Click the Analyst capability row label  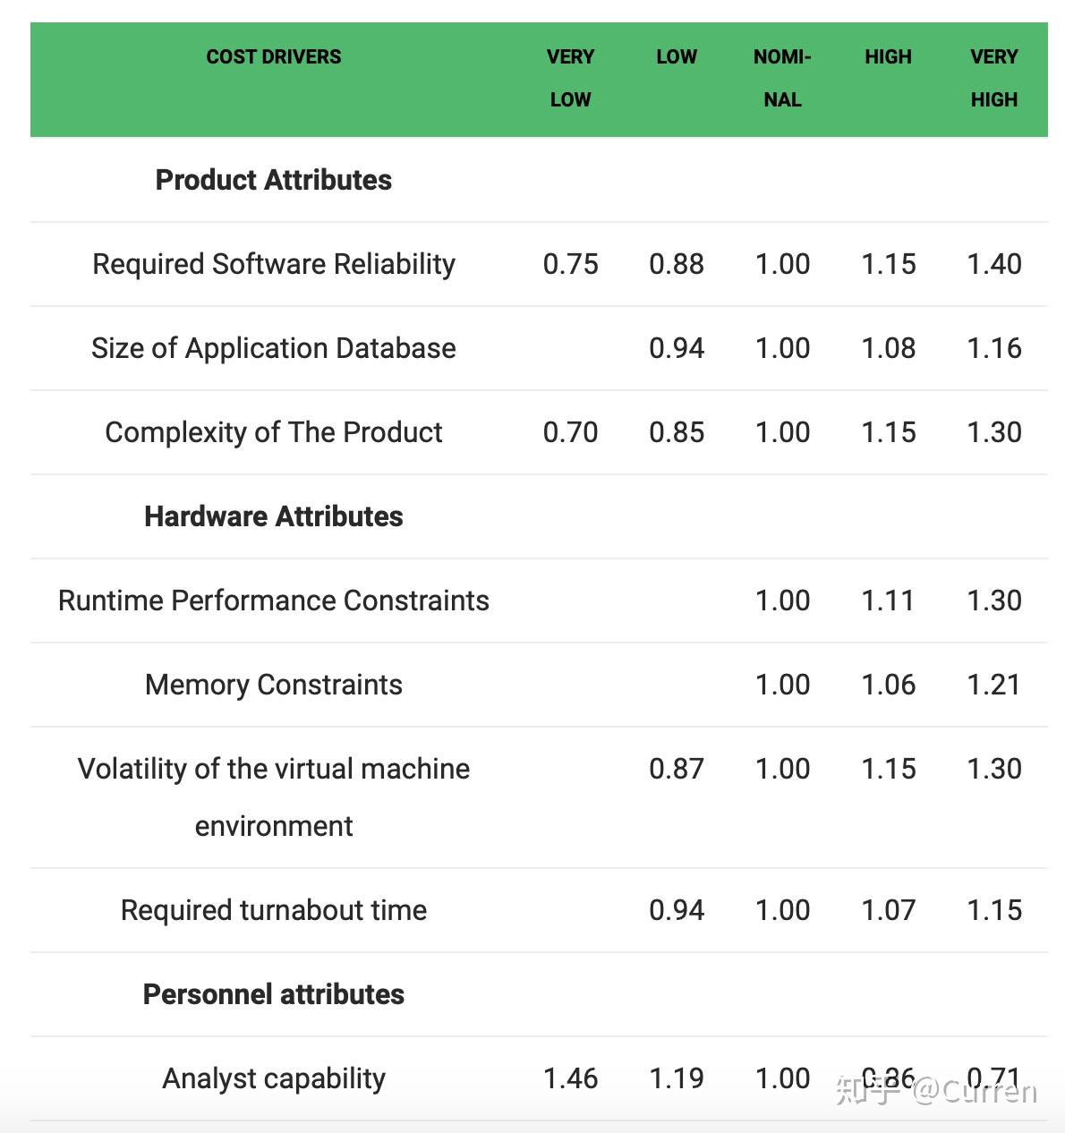pos(273,1078)
